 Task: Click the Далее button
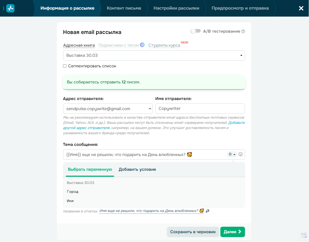tap(233, 232)
